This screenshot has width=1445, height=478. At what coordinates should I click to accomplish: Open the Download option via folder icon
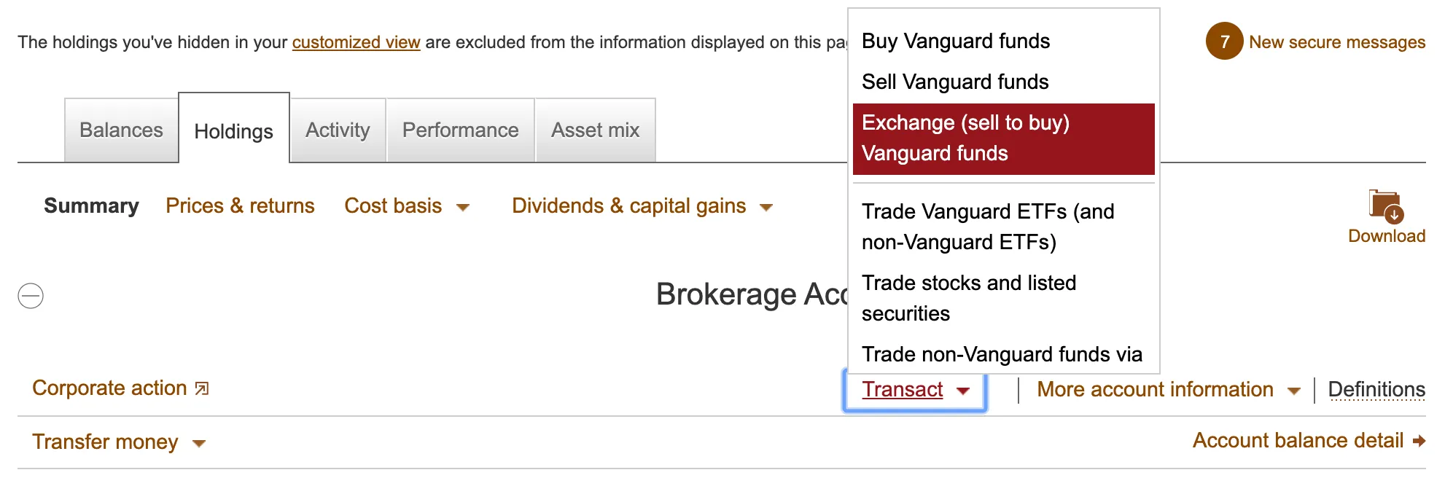(1384, 211)
